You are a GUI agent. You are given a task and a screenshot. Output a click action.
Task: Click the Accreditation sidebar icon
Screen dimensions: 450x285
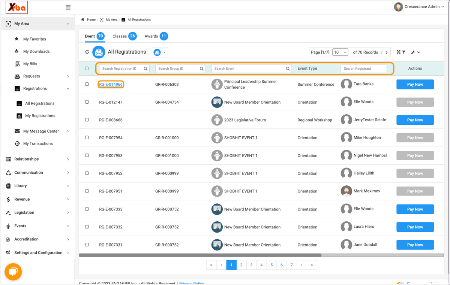[8, 239]
